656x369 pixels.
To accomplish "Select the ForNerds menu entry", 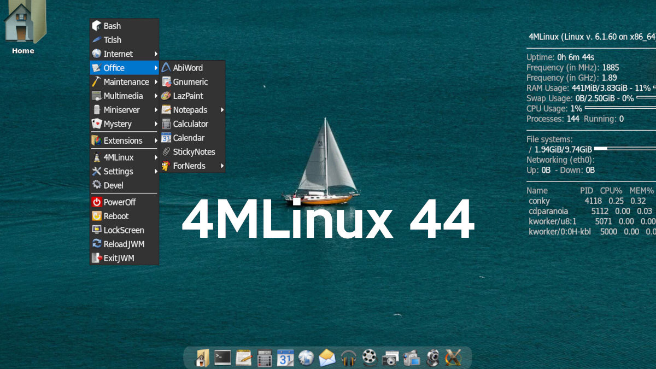I will tap(192, 166).
